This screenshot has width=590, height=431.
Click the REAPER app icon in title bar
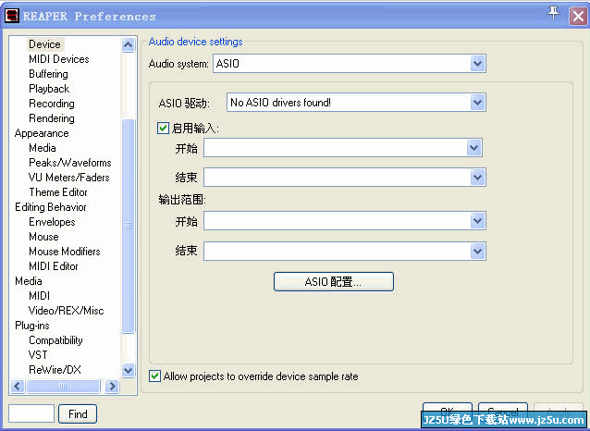click(x=12, y=16)
